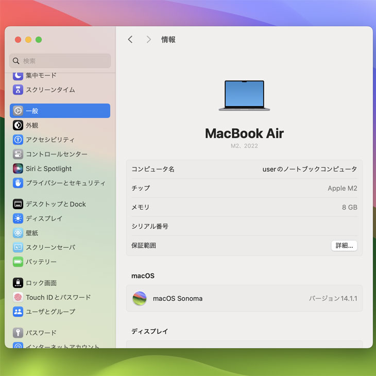Click the M2、2022 model subtitle
376x376 pixels.
coord(244,146)
